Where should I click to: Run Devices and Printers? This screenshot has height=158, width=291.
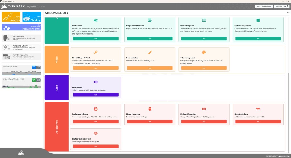tap(96, 122)
